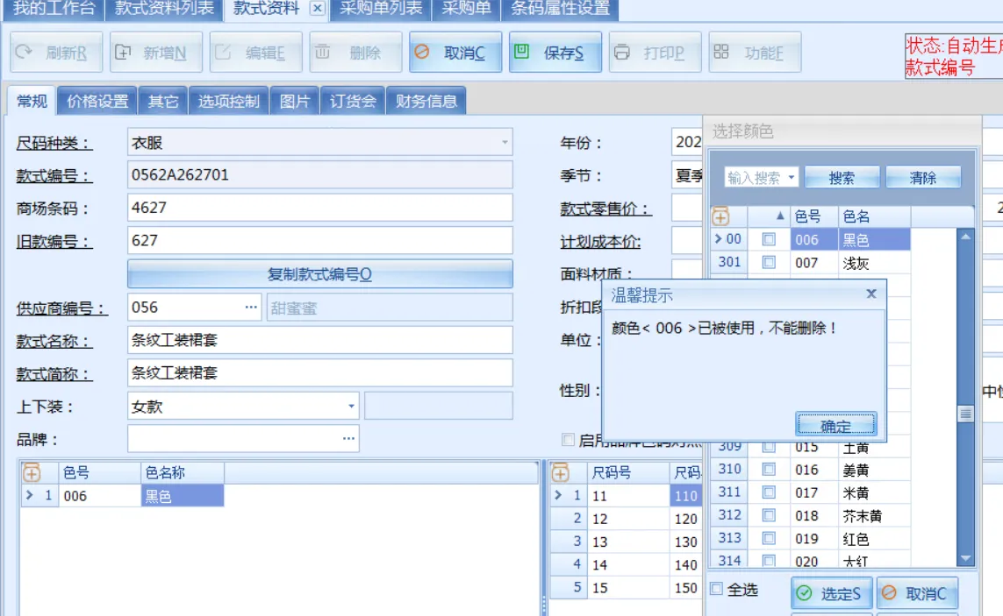The height and width of the screenshot is (616, 1003).
Task: Click the grid plus icon in color list
Action: point(32,473)
